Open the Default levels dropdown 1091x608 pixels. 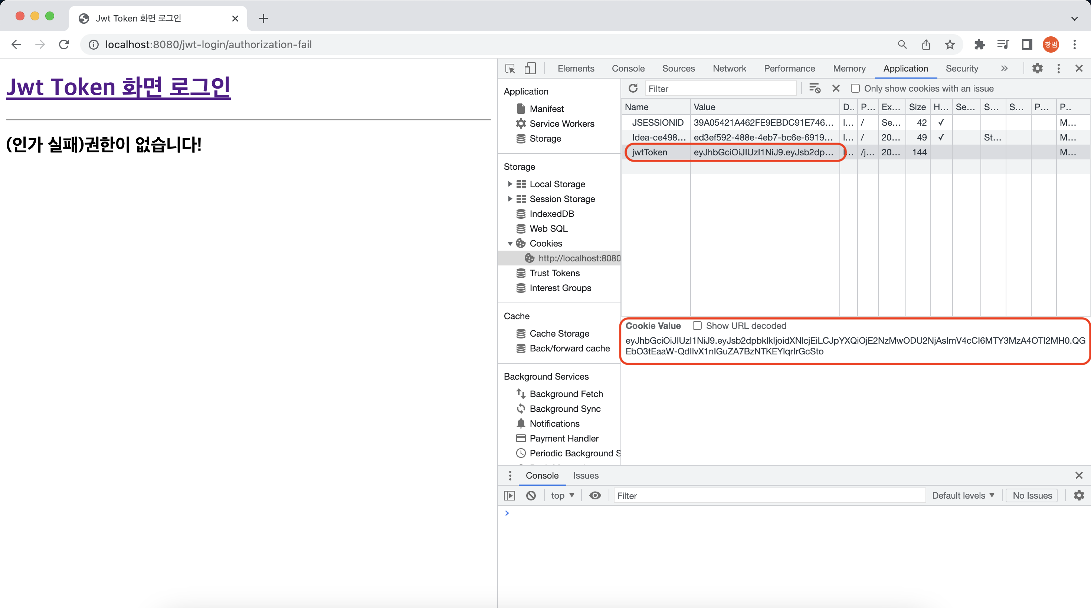click(963, 495)
